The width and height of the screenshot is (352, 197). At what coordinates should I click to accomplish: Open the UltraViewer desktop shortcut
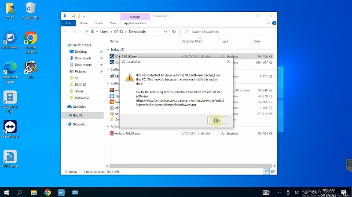click(x=10, y=39)
